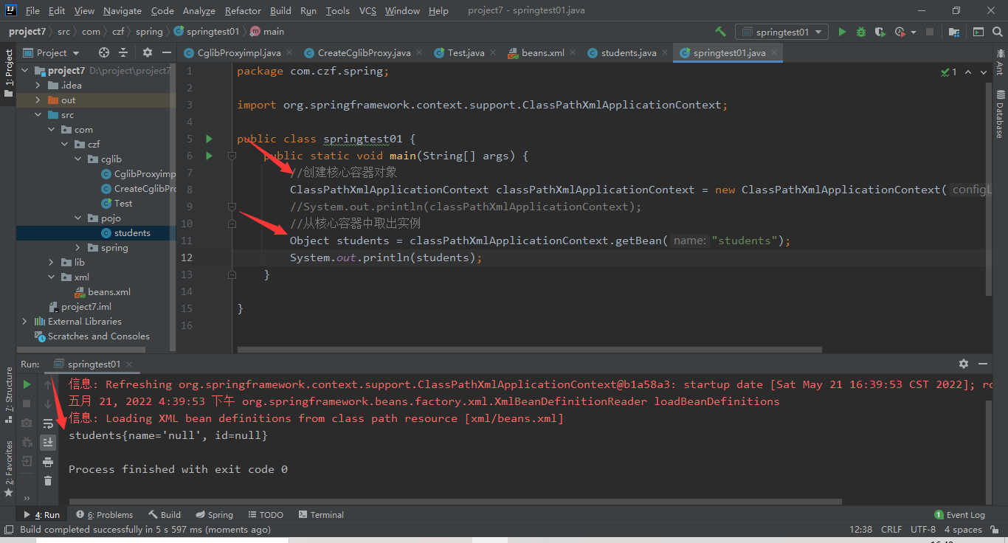Open the Ant tool window
Viewport: 1008px width, 543px height.
1001,60
